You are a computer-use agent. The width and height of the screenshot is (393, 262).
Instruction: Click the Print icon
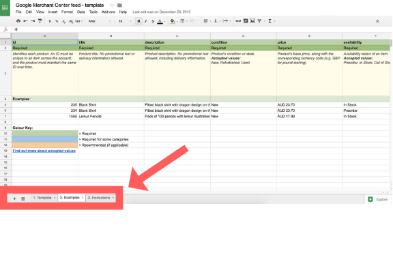click(x=18, y=21)
